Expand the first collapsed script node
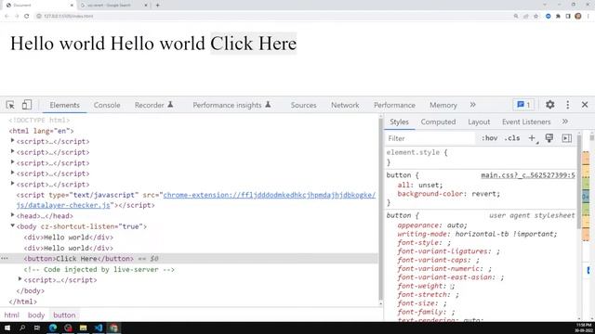The image size is (595, 334). [12, 141]
